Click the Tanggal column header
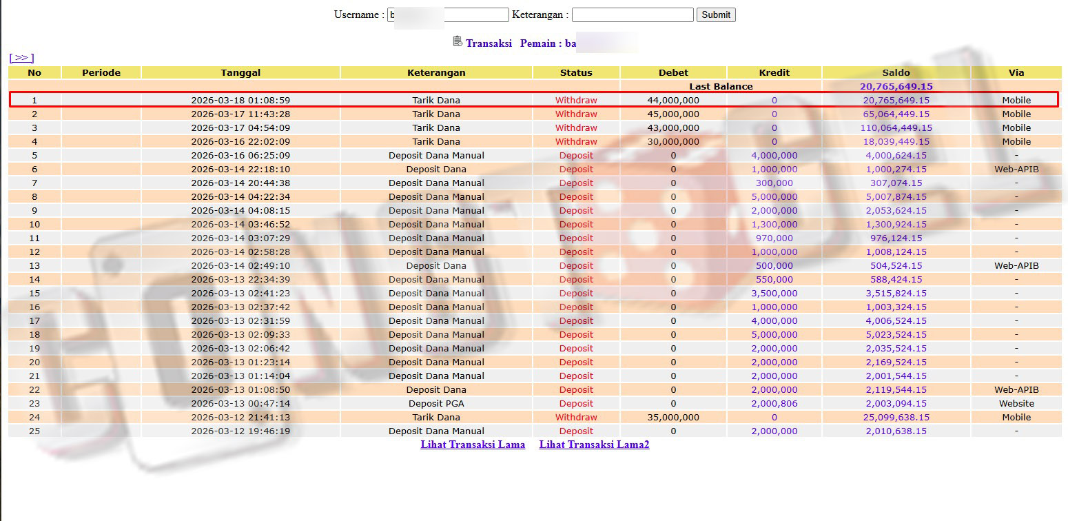Screen dimensions: 1068x521 point(240,72)
